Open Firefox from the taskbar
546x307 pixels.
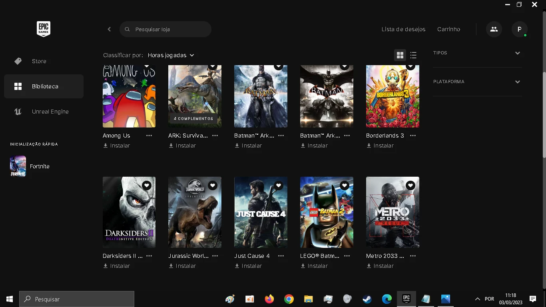(x=269, y=299)
